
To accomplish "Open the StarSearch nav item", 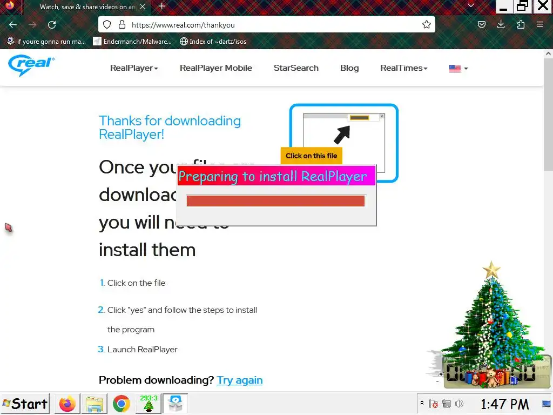I will pyautogui.click(x=296, y=68).
